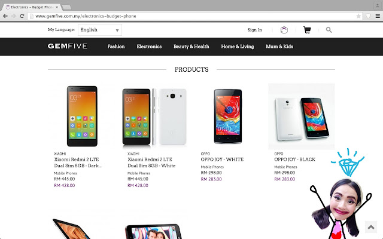Open the Beauty & Health menu
This screenshot has height=239, width=383.
point(191,47)
